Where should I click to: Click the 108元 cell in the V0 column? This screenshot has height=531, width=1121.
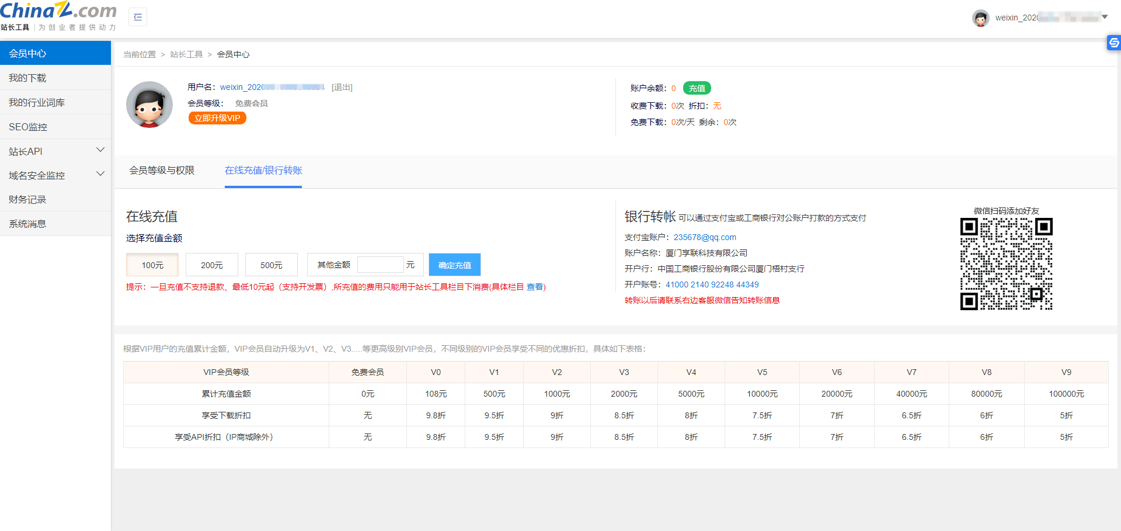(x=436, y=394)
